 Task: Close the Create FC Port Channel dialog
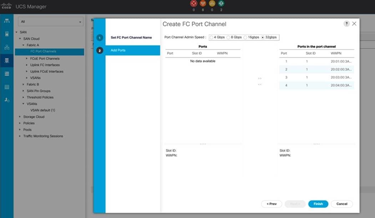click(354, 24)
